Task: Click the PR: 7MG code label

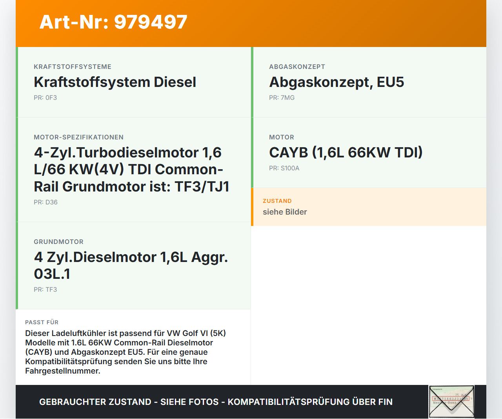Action: click(282, 98)
